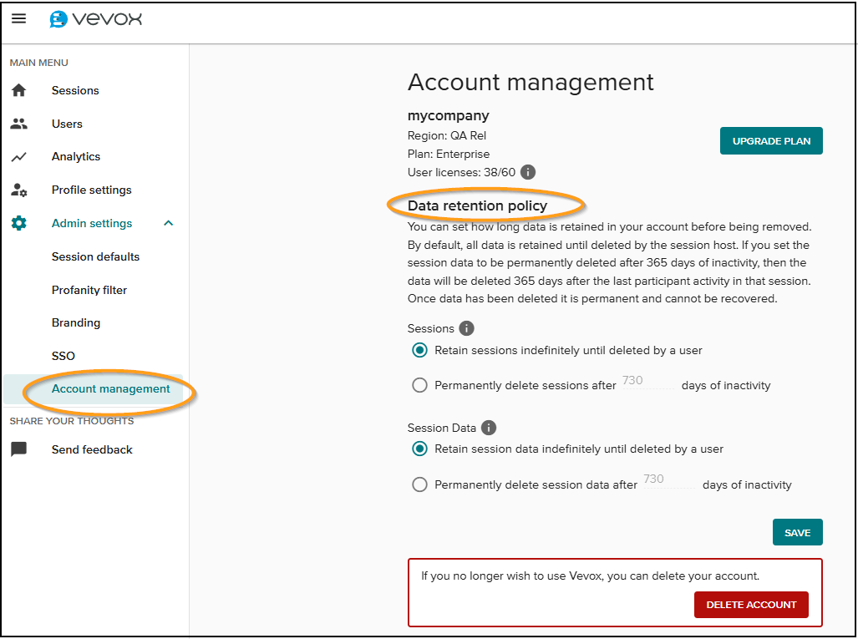Open Session defaults submenu item
This screenshot has height=639, width=858.
coord(96,256)
